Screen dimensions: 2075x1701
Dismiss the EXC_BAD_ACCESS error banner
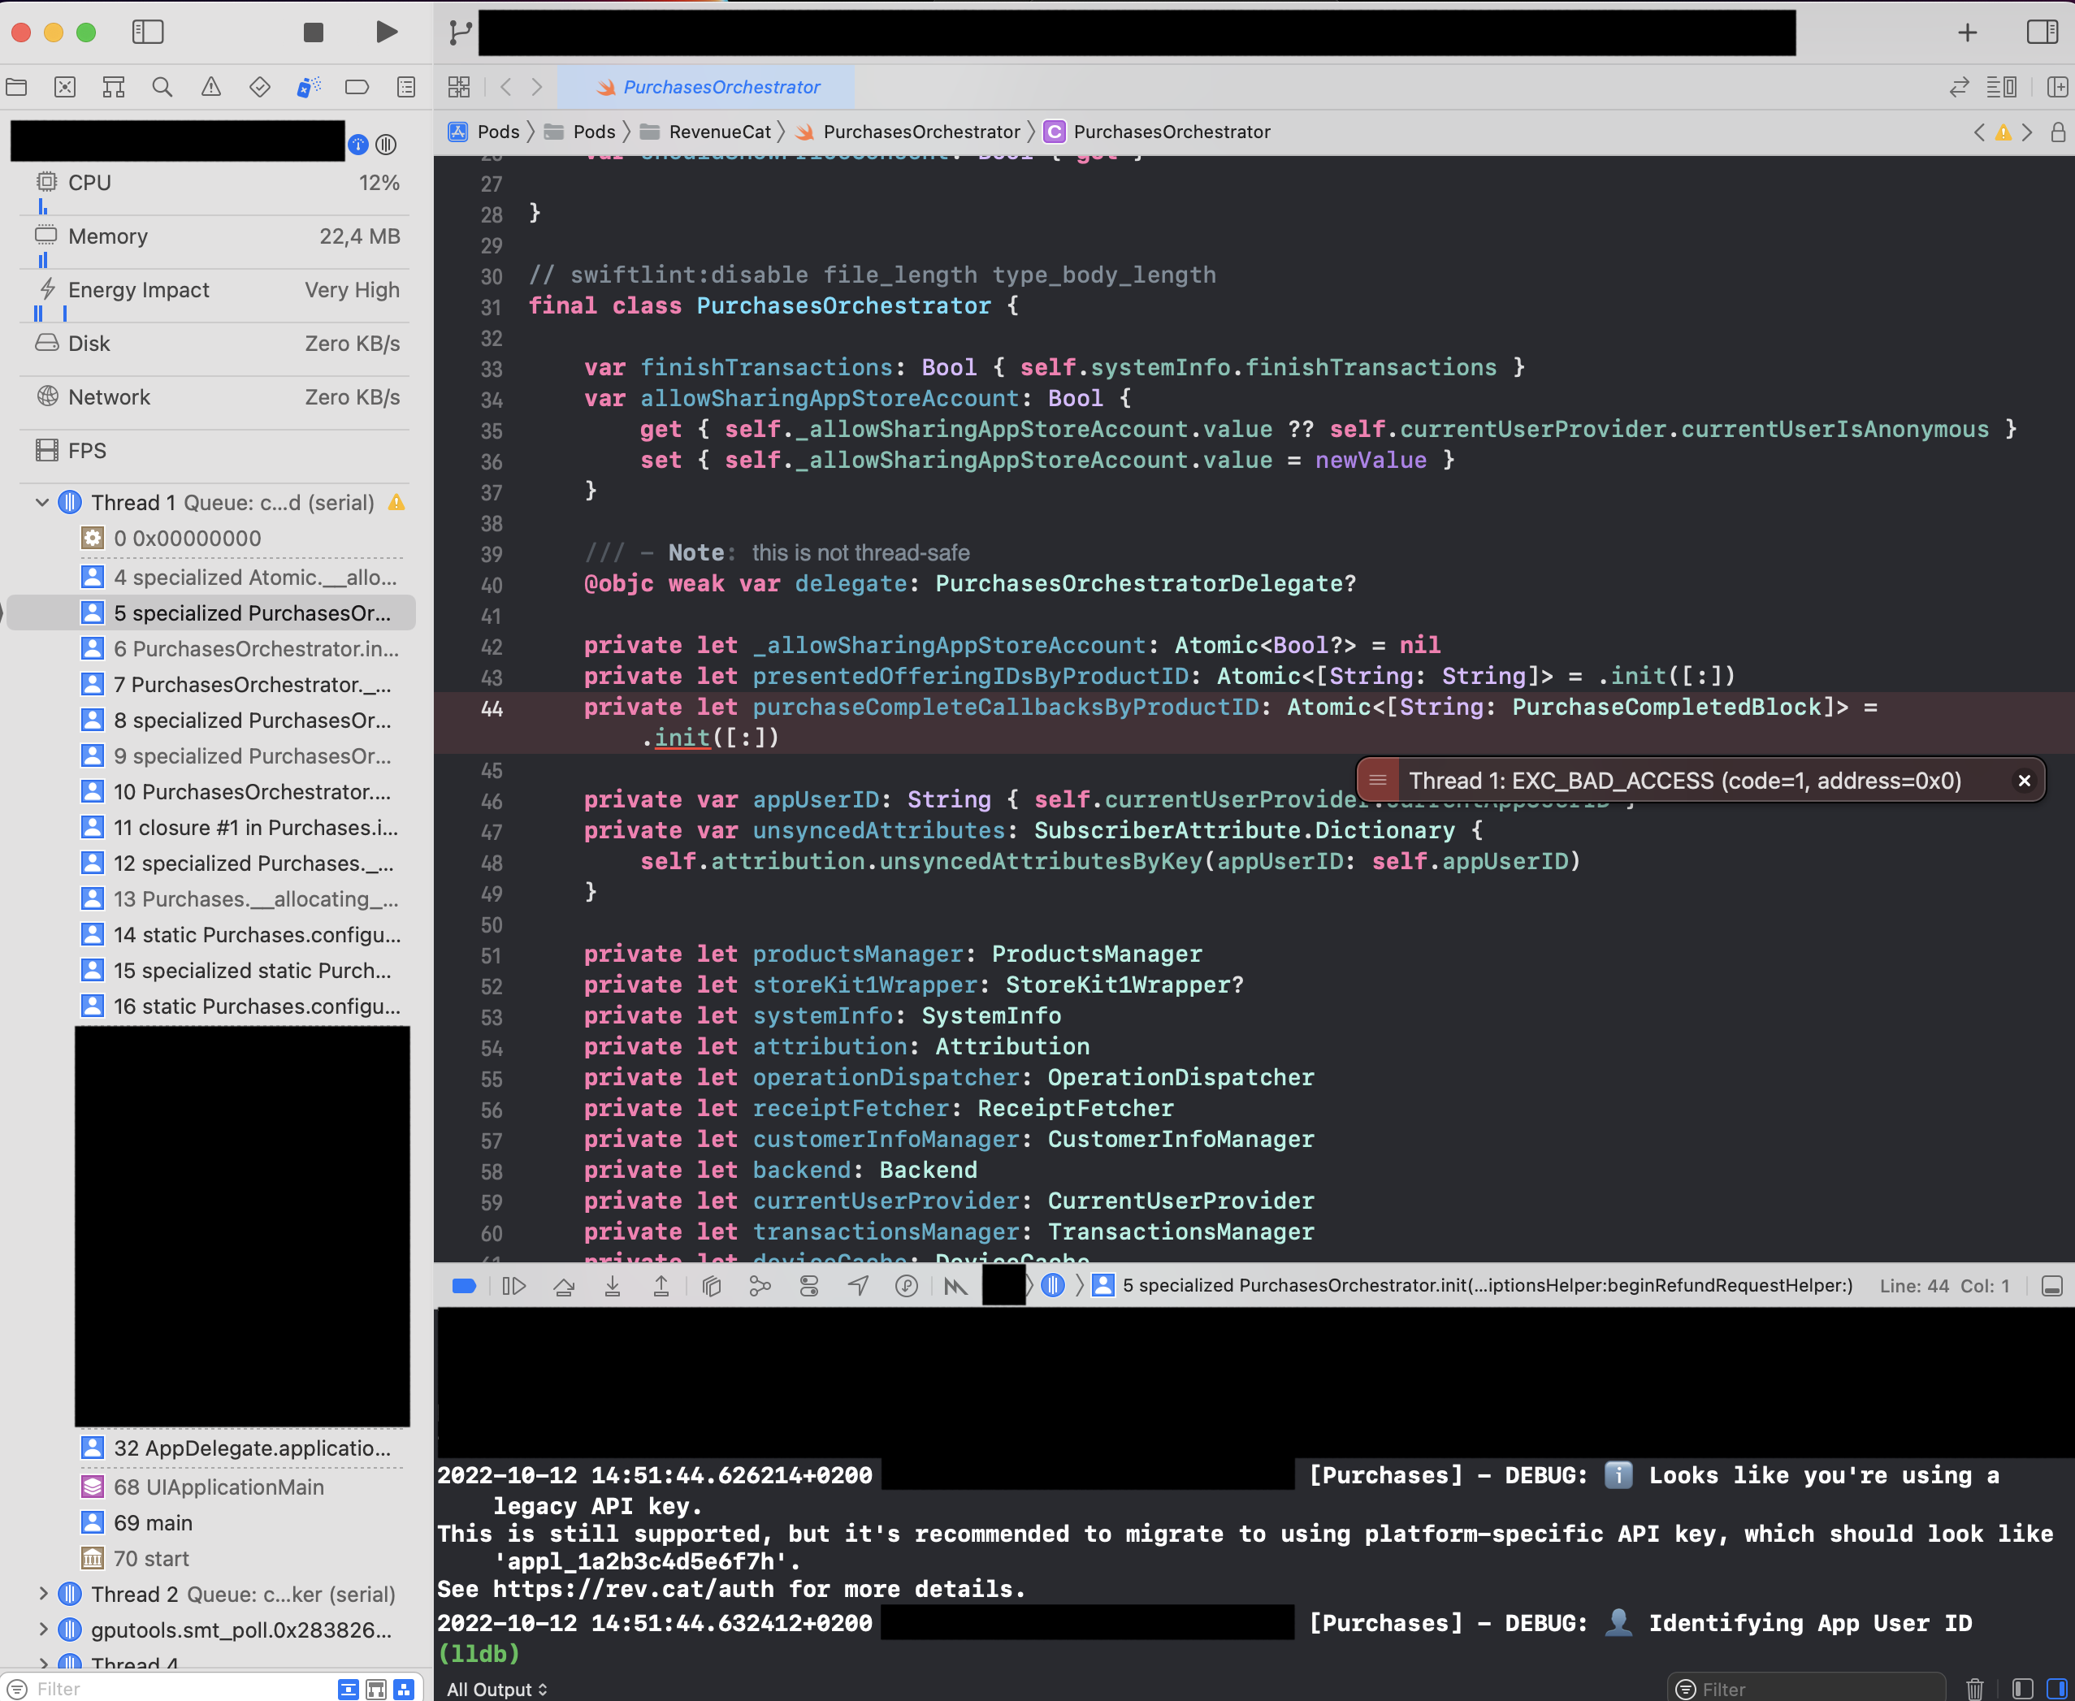[2023, 781]
